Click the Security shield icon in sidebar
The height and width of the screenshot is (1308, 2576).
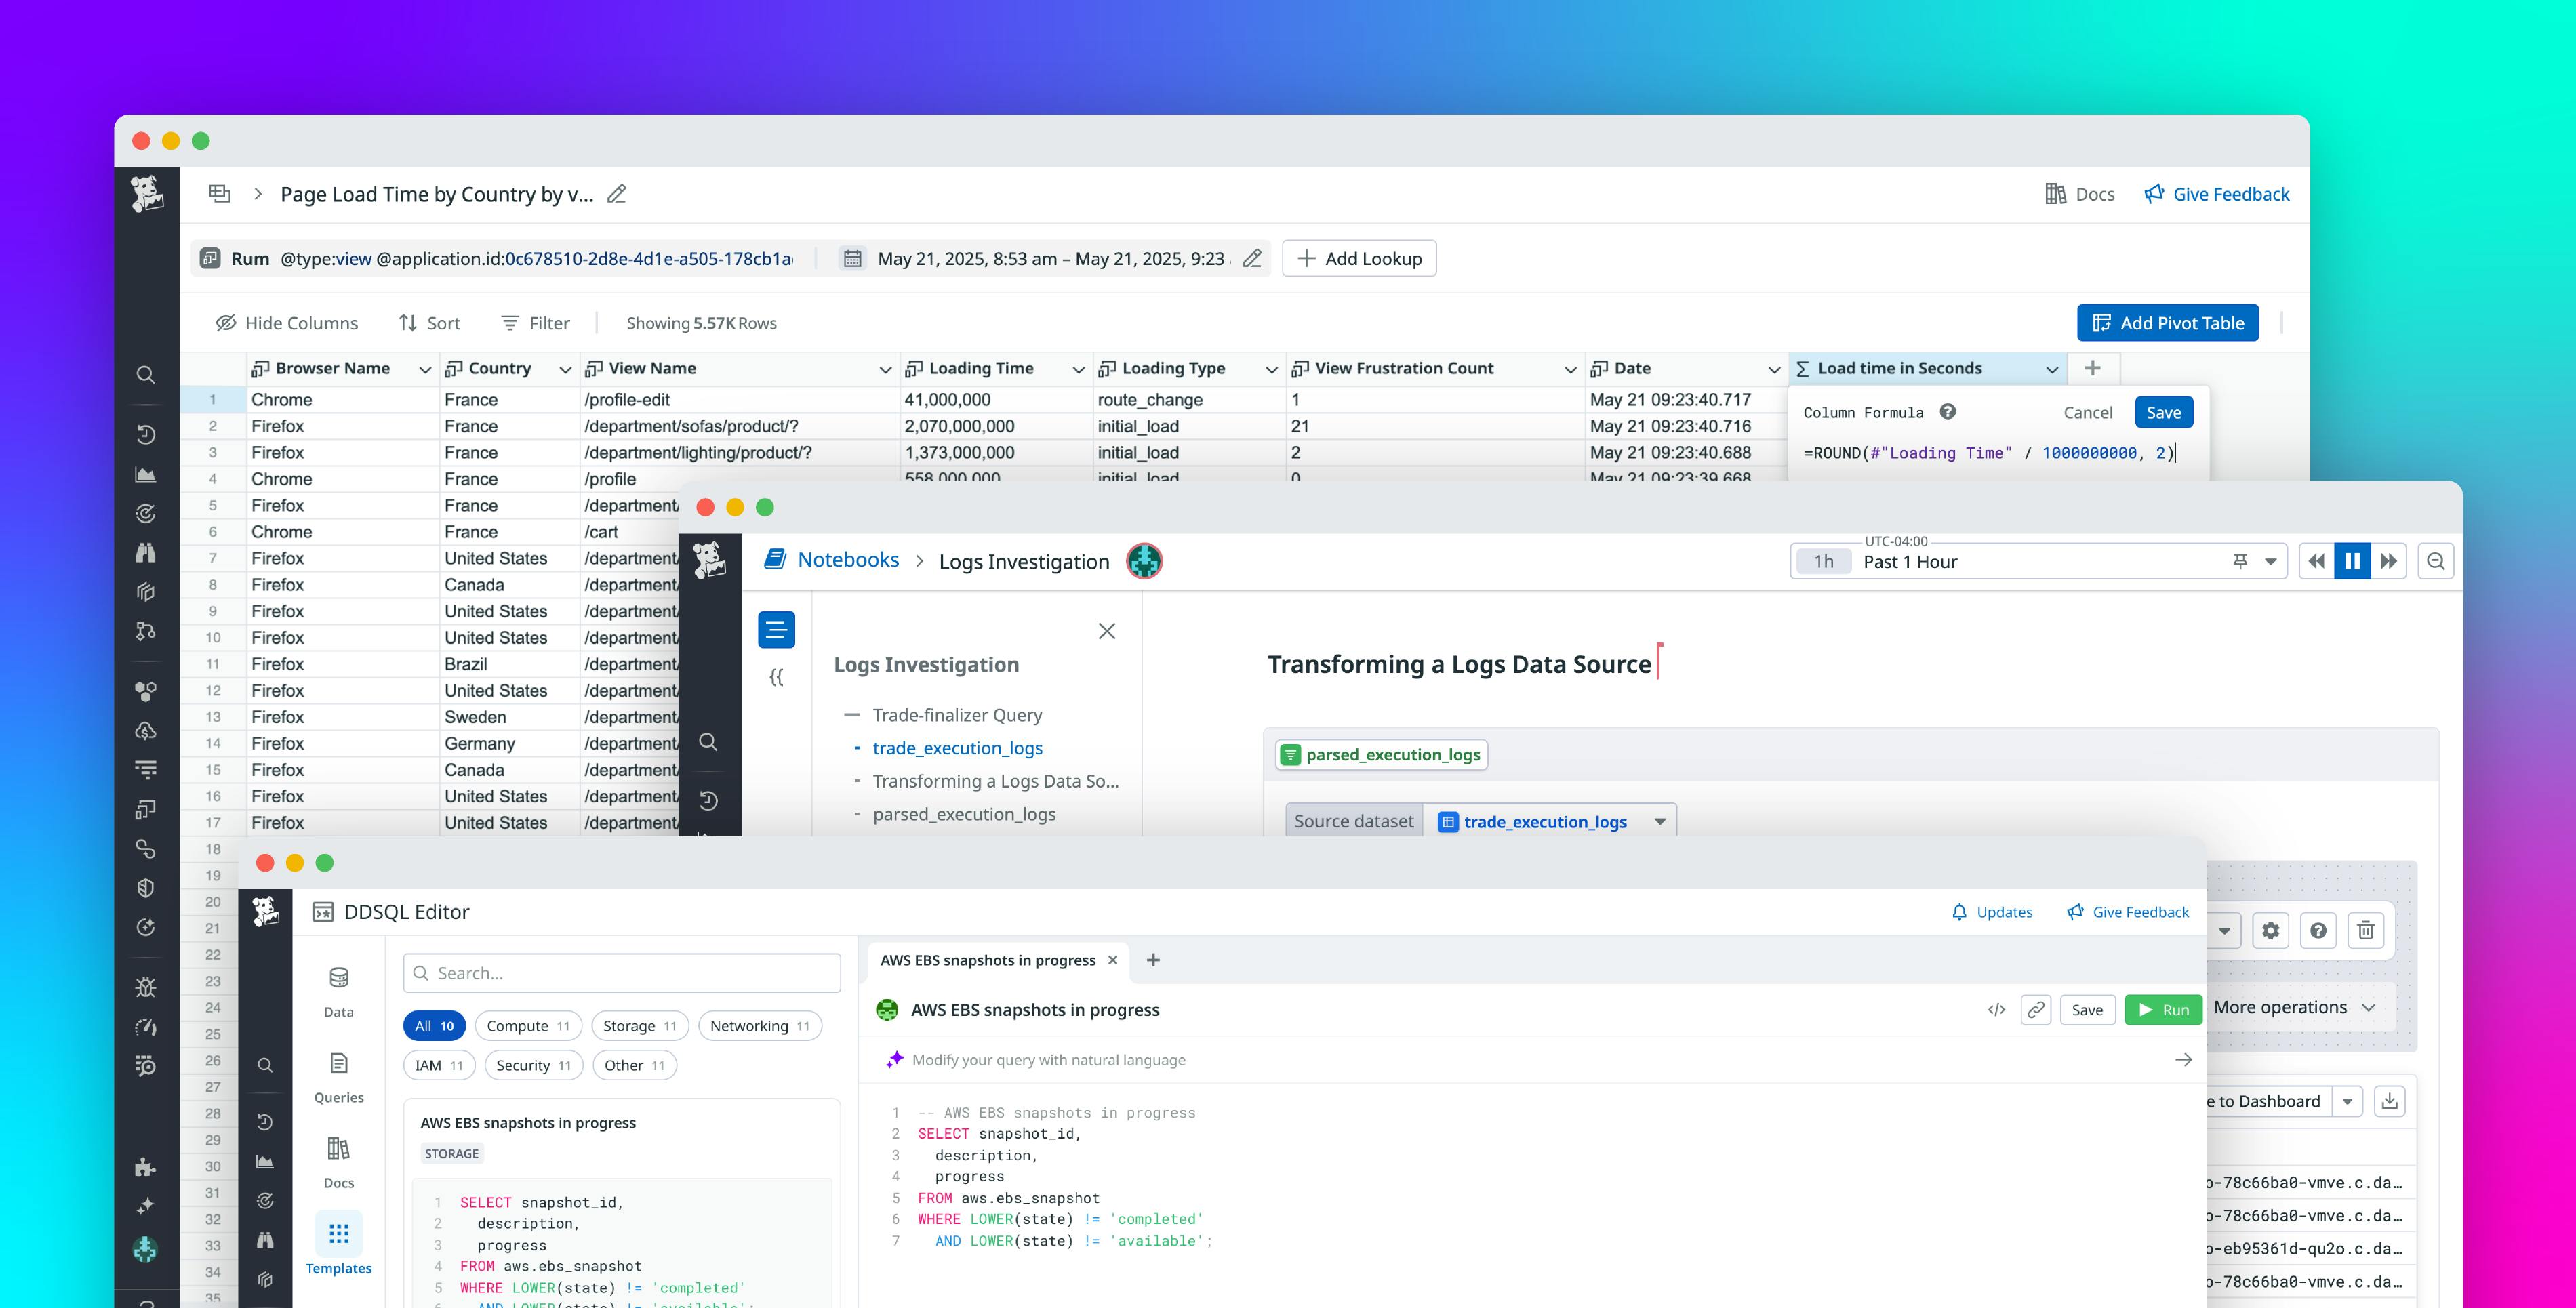[x=146, y=887]
